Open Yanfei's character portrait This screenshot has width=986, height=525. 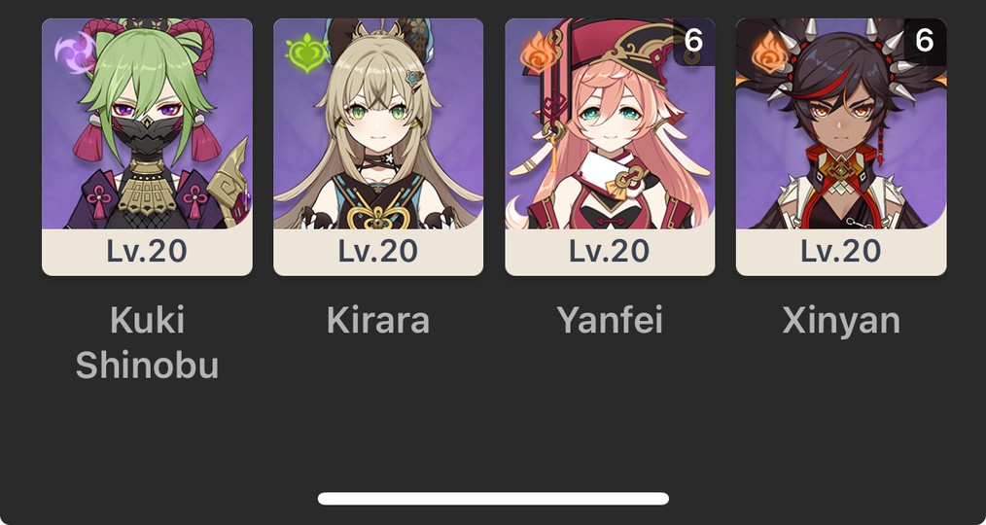610,123
